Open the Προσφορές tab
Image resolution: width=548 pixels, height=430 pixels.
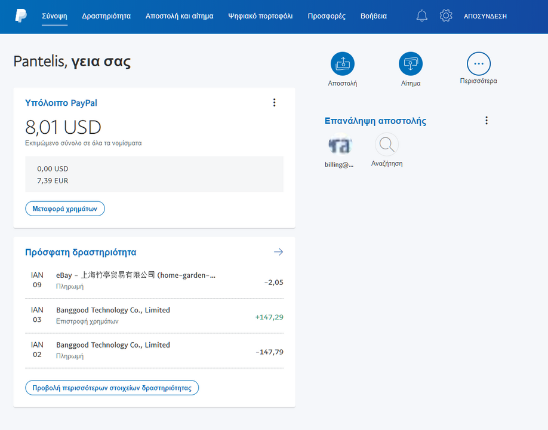click(x=327, y=16)
